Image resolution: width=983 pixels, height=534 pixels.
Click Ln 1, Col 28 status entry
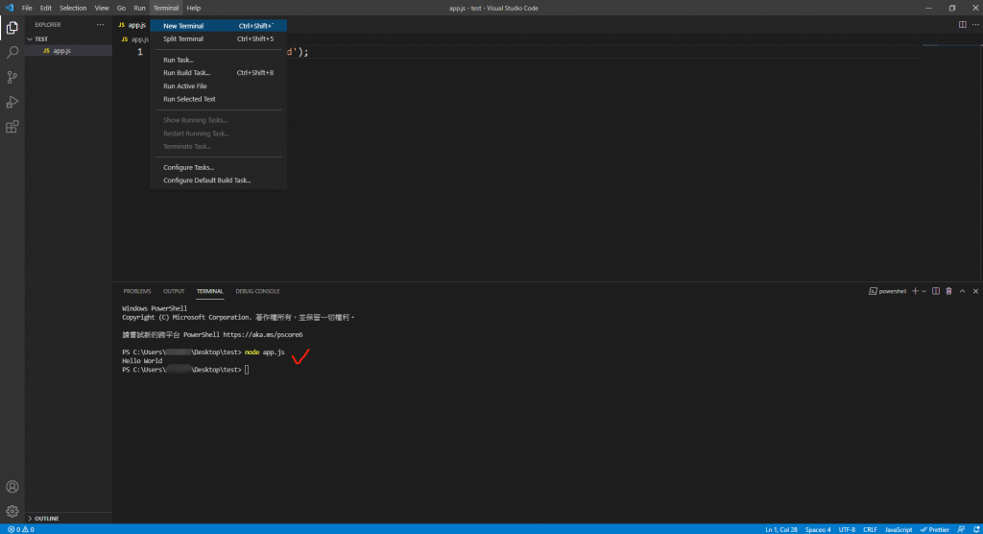[781, 529]
